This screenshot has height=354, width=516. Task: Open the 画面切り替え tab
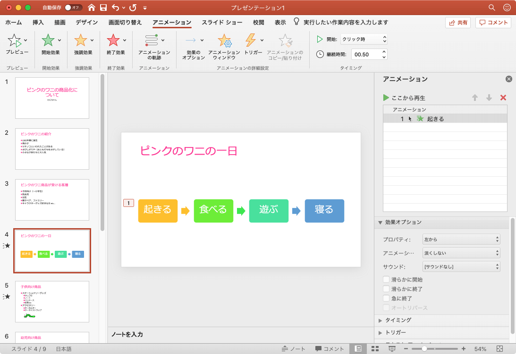click(125, 22)
